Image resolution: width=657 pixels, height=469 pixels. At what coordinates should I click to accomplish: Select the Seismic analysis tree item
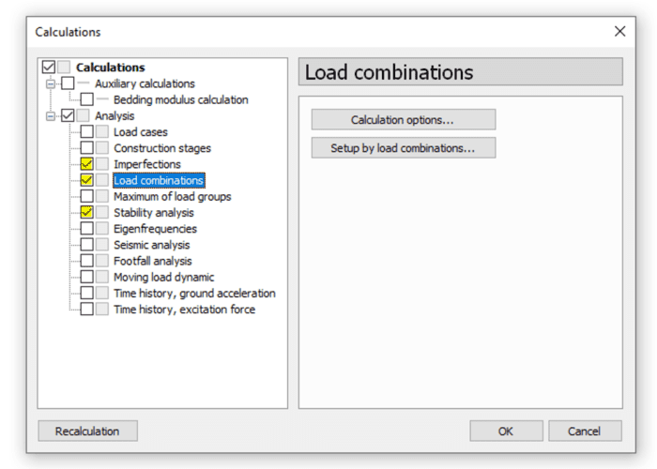pyautogui.click(x=152, y=245)
